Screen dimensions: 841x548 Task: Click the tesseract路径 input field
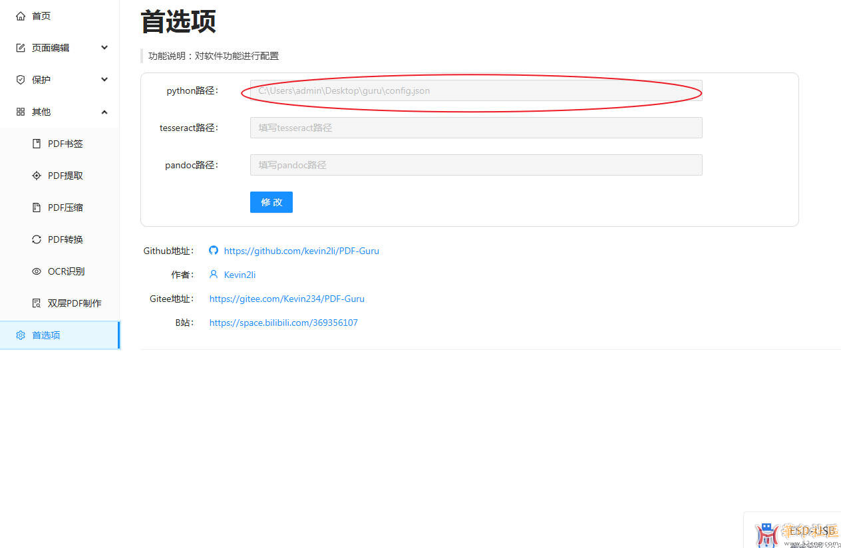coord(476,128)
